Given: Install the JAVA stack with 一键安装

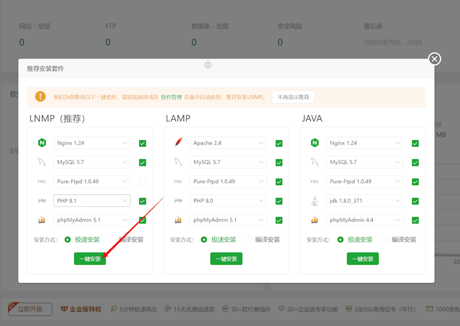Looking at the screenshot, I should (x=363, y=259).
